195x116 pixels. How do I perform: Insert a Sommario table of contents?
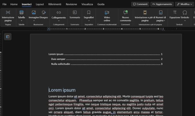(x=74, y=14)
